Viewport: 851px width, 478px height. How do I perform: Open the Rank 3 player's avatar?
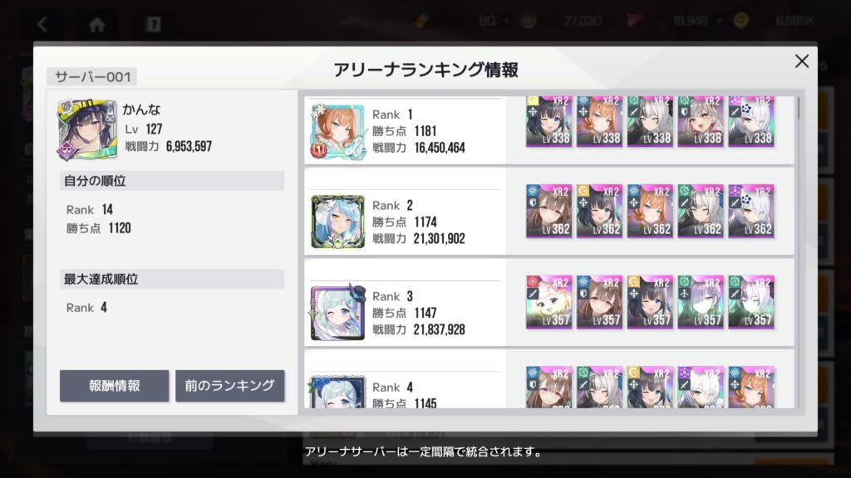337,312
